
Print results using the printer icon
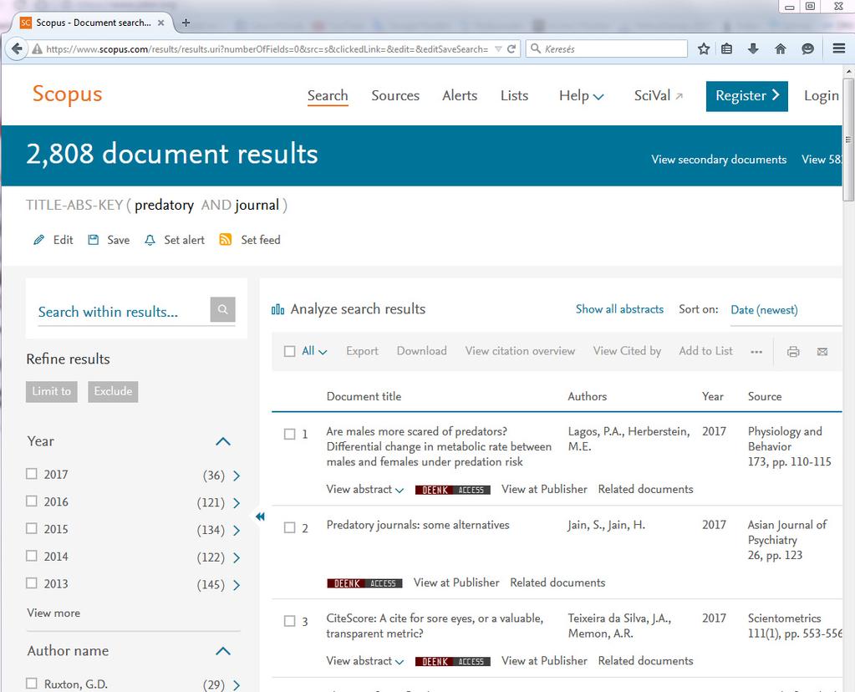[793, 352]
